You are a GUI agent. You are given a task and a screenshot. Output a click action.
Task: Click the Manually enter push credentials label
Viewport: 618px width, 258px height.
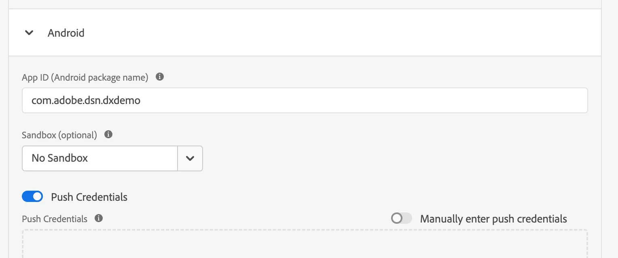point(493,219)
